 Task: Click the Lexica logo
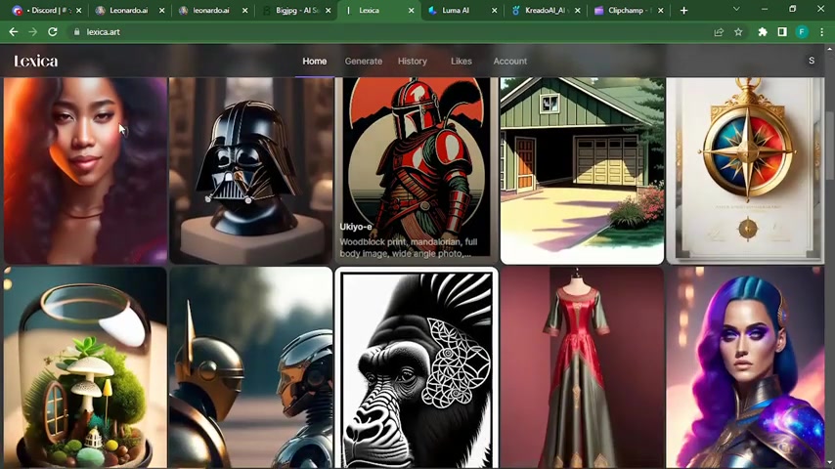tap(35, 62)
